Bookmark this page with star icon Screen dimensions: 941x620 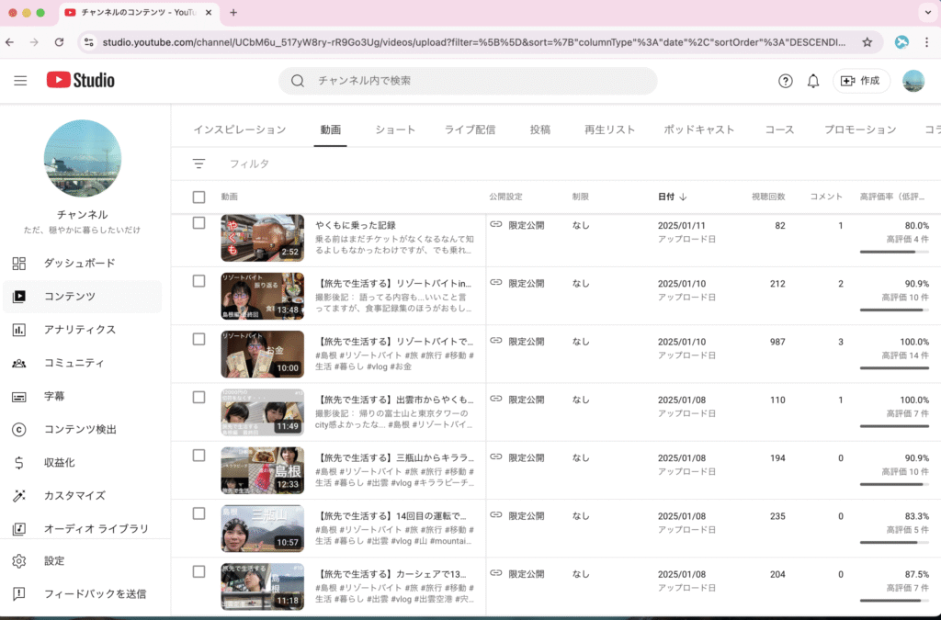867,42
